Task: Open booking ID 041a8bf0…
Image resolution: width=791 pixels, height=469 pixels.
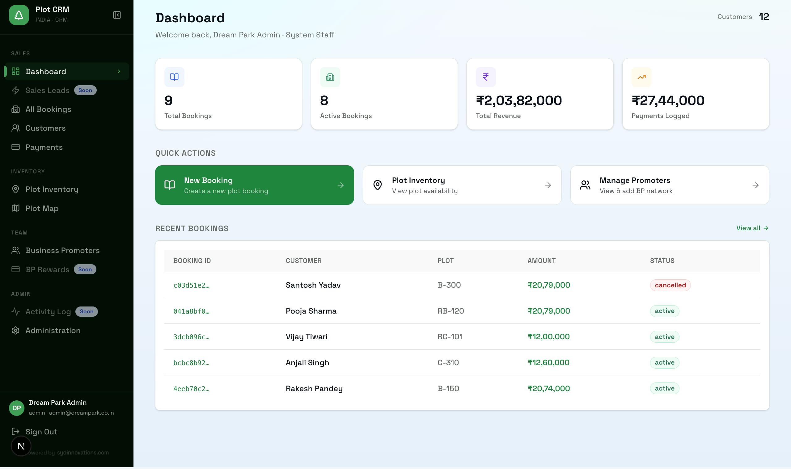Action: [192, 312]
